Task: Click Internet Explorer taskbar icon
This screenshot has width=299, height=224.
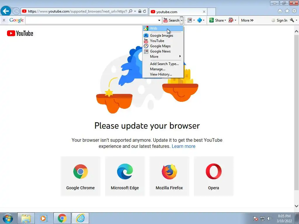Action: 80,218
